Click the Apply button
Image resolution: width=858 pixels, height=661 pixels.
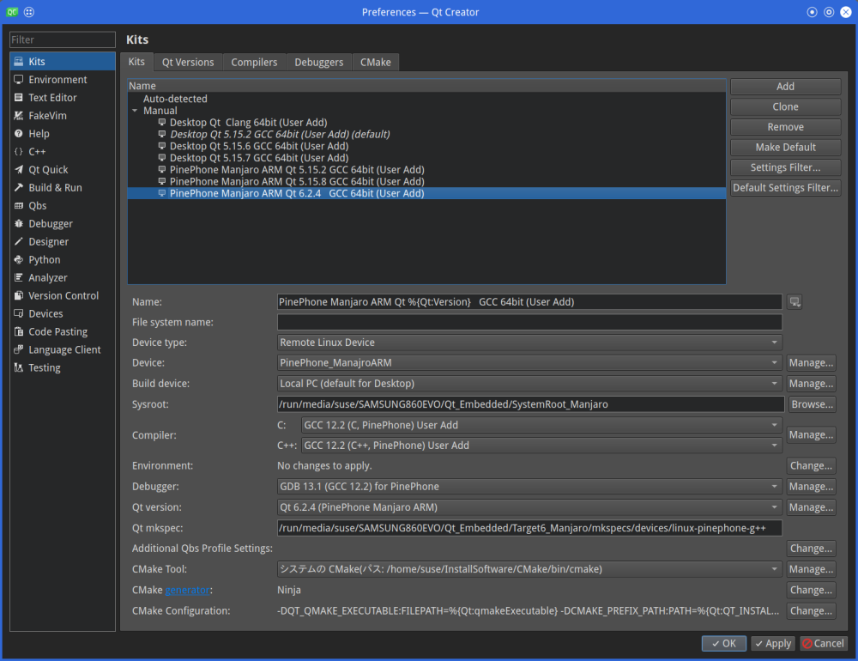(773, 644)
